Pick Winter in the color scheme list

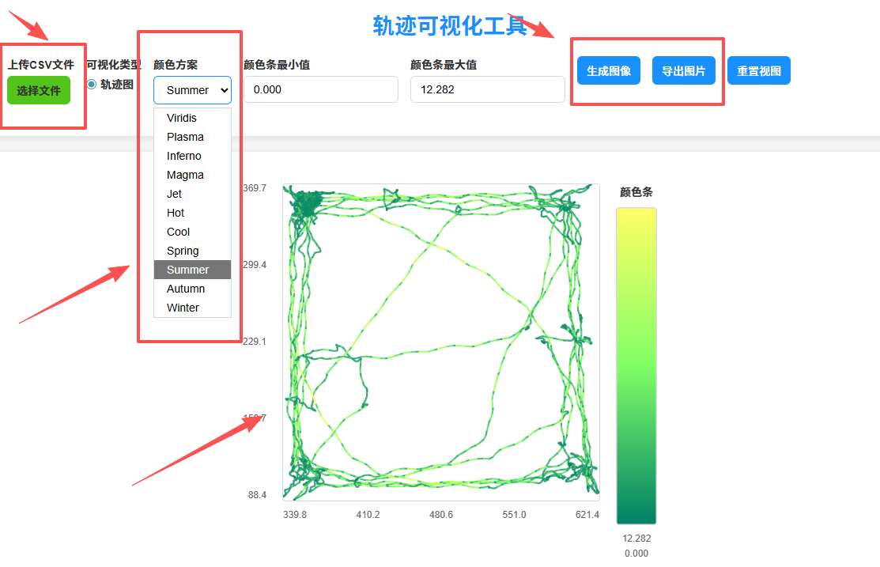(183, 308)
